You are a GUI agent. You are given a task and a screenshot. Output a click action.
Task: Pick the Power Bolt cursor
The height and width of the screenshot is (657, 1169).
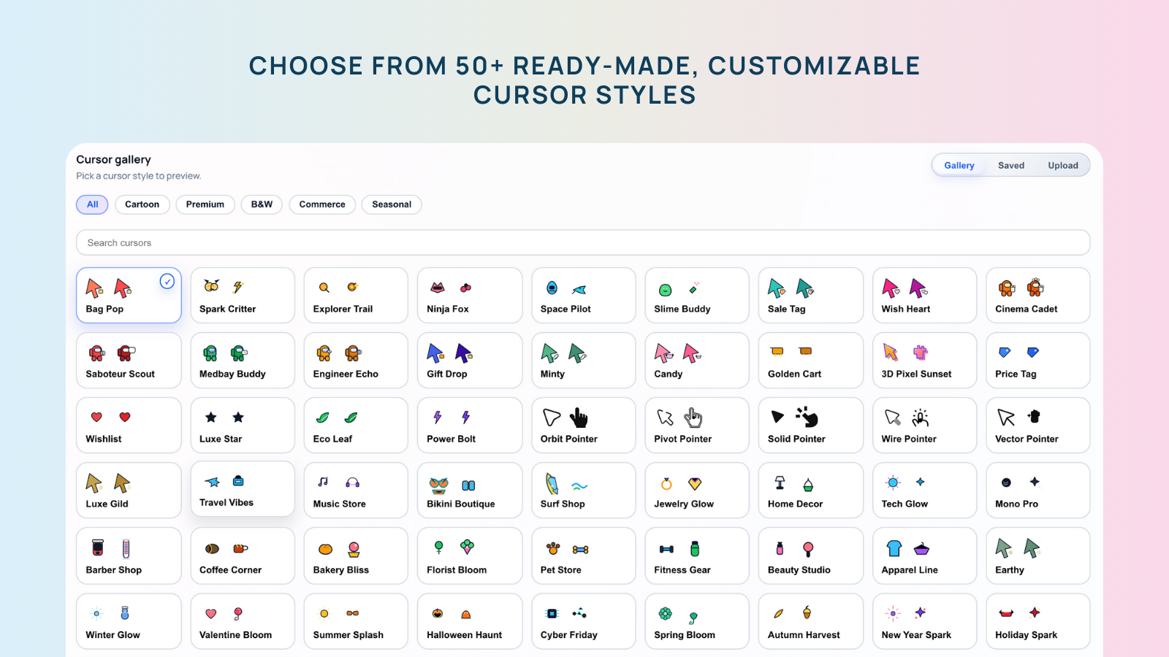pos(469,426)
